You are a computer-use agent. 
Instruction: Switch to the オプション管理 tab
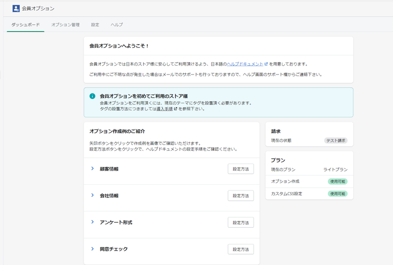click(65, 25)
